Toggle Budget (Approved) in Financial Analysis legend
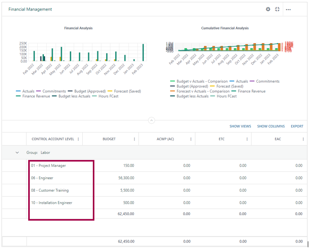This screenshot has width=309, height=248. click(x=87, y=91)
